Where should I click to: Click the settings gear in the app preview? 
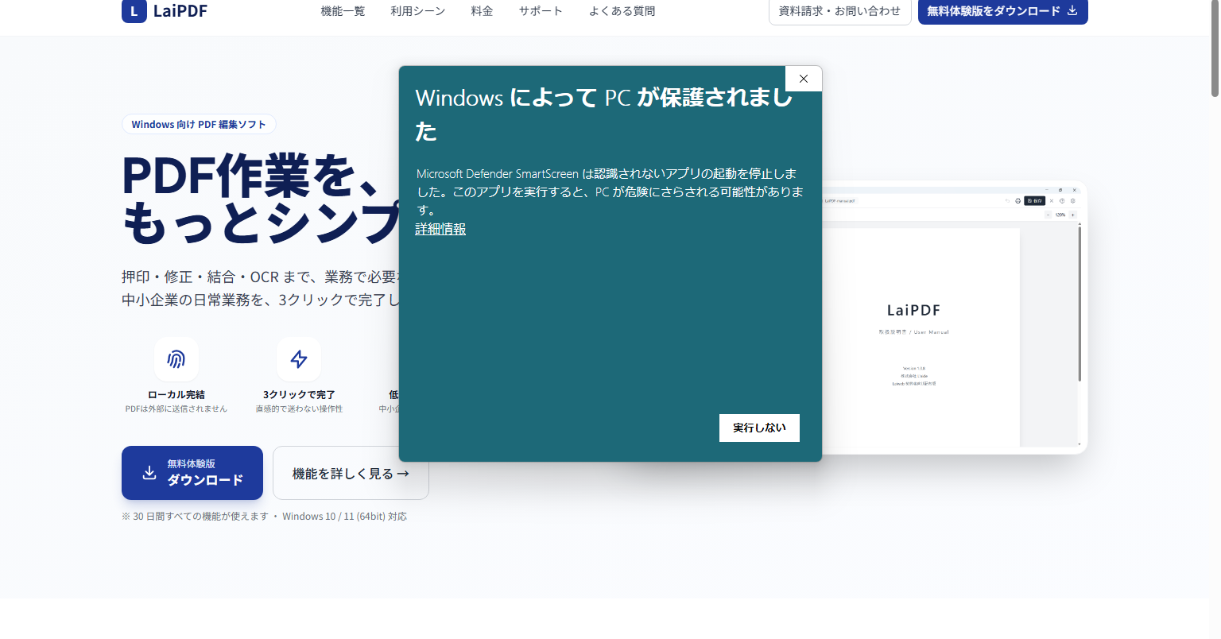tap(1073, 201)
